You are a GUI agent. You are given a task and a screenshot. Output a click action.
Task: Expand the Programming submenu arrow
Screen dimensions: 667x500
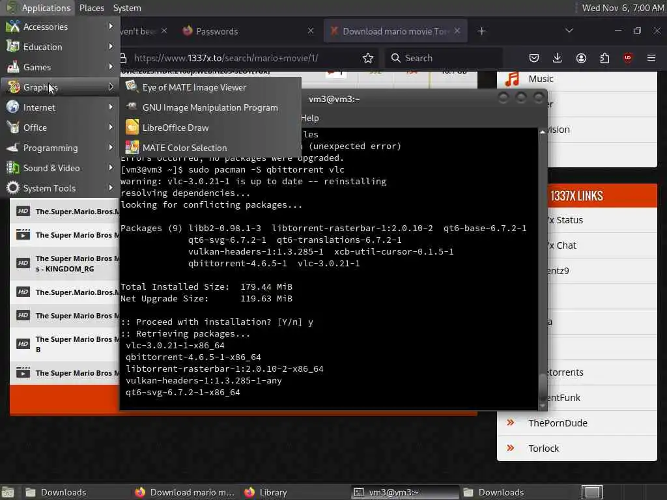pos(111,147)
